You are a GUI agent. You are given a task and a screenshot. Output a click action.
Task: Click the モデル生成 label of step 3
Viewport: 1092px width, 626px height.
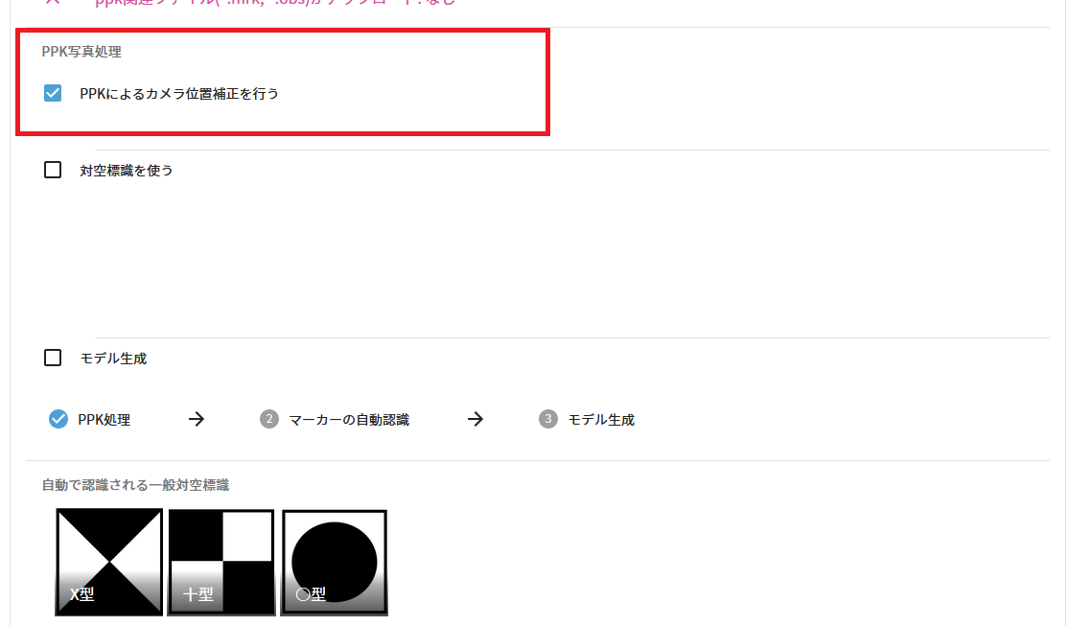[602, 420]
